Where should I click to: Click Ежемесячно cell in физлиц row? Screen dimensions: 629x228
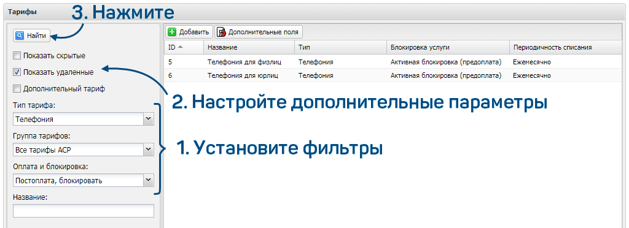pos(532,62)
